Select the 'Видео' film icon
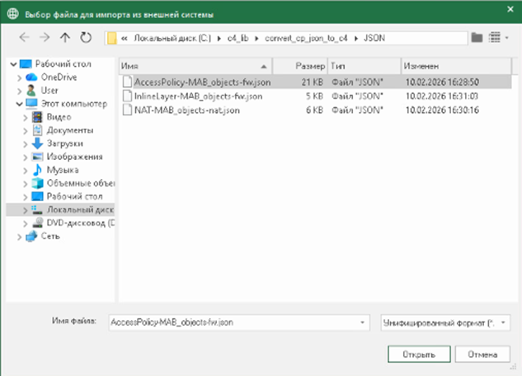This screenshot has height=376, width=522. 37,117
